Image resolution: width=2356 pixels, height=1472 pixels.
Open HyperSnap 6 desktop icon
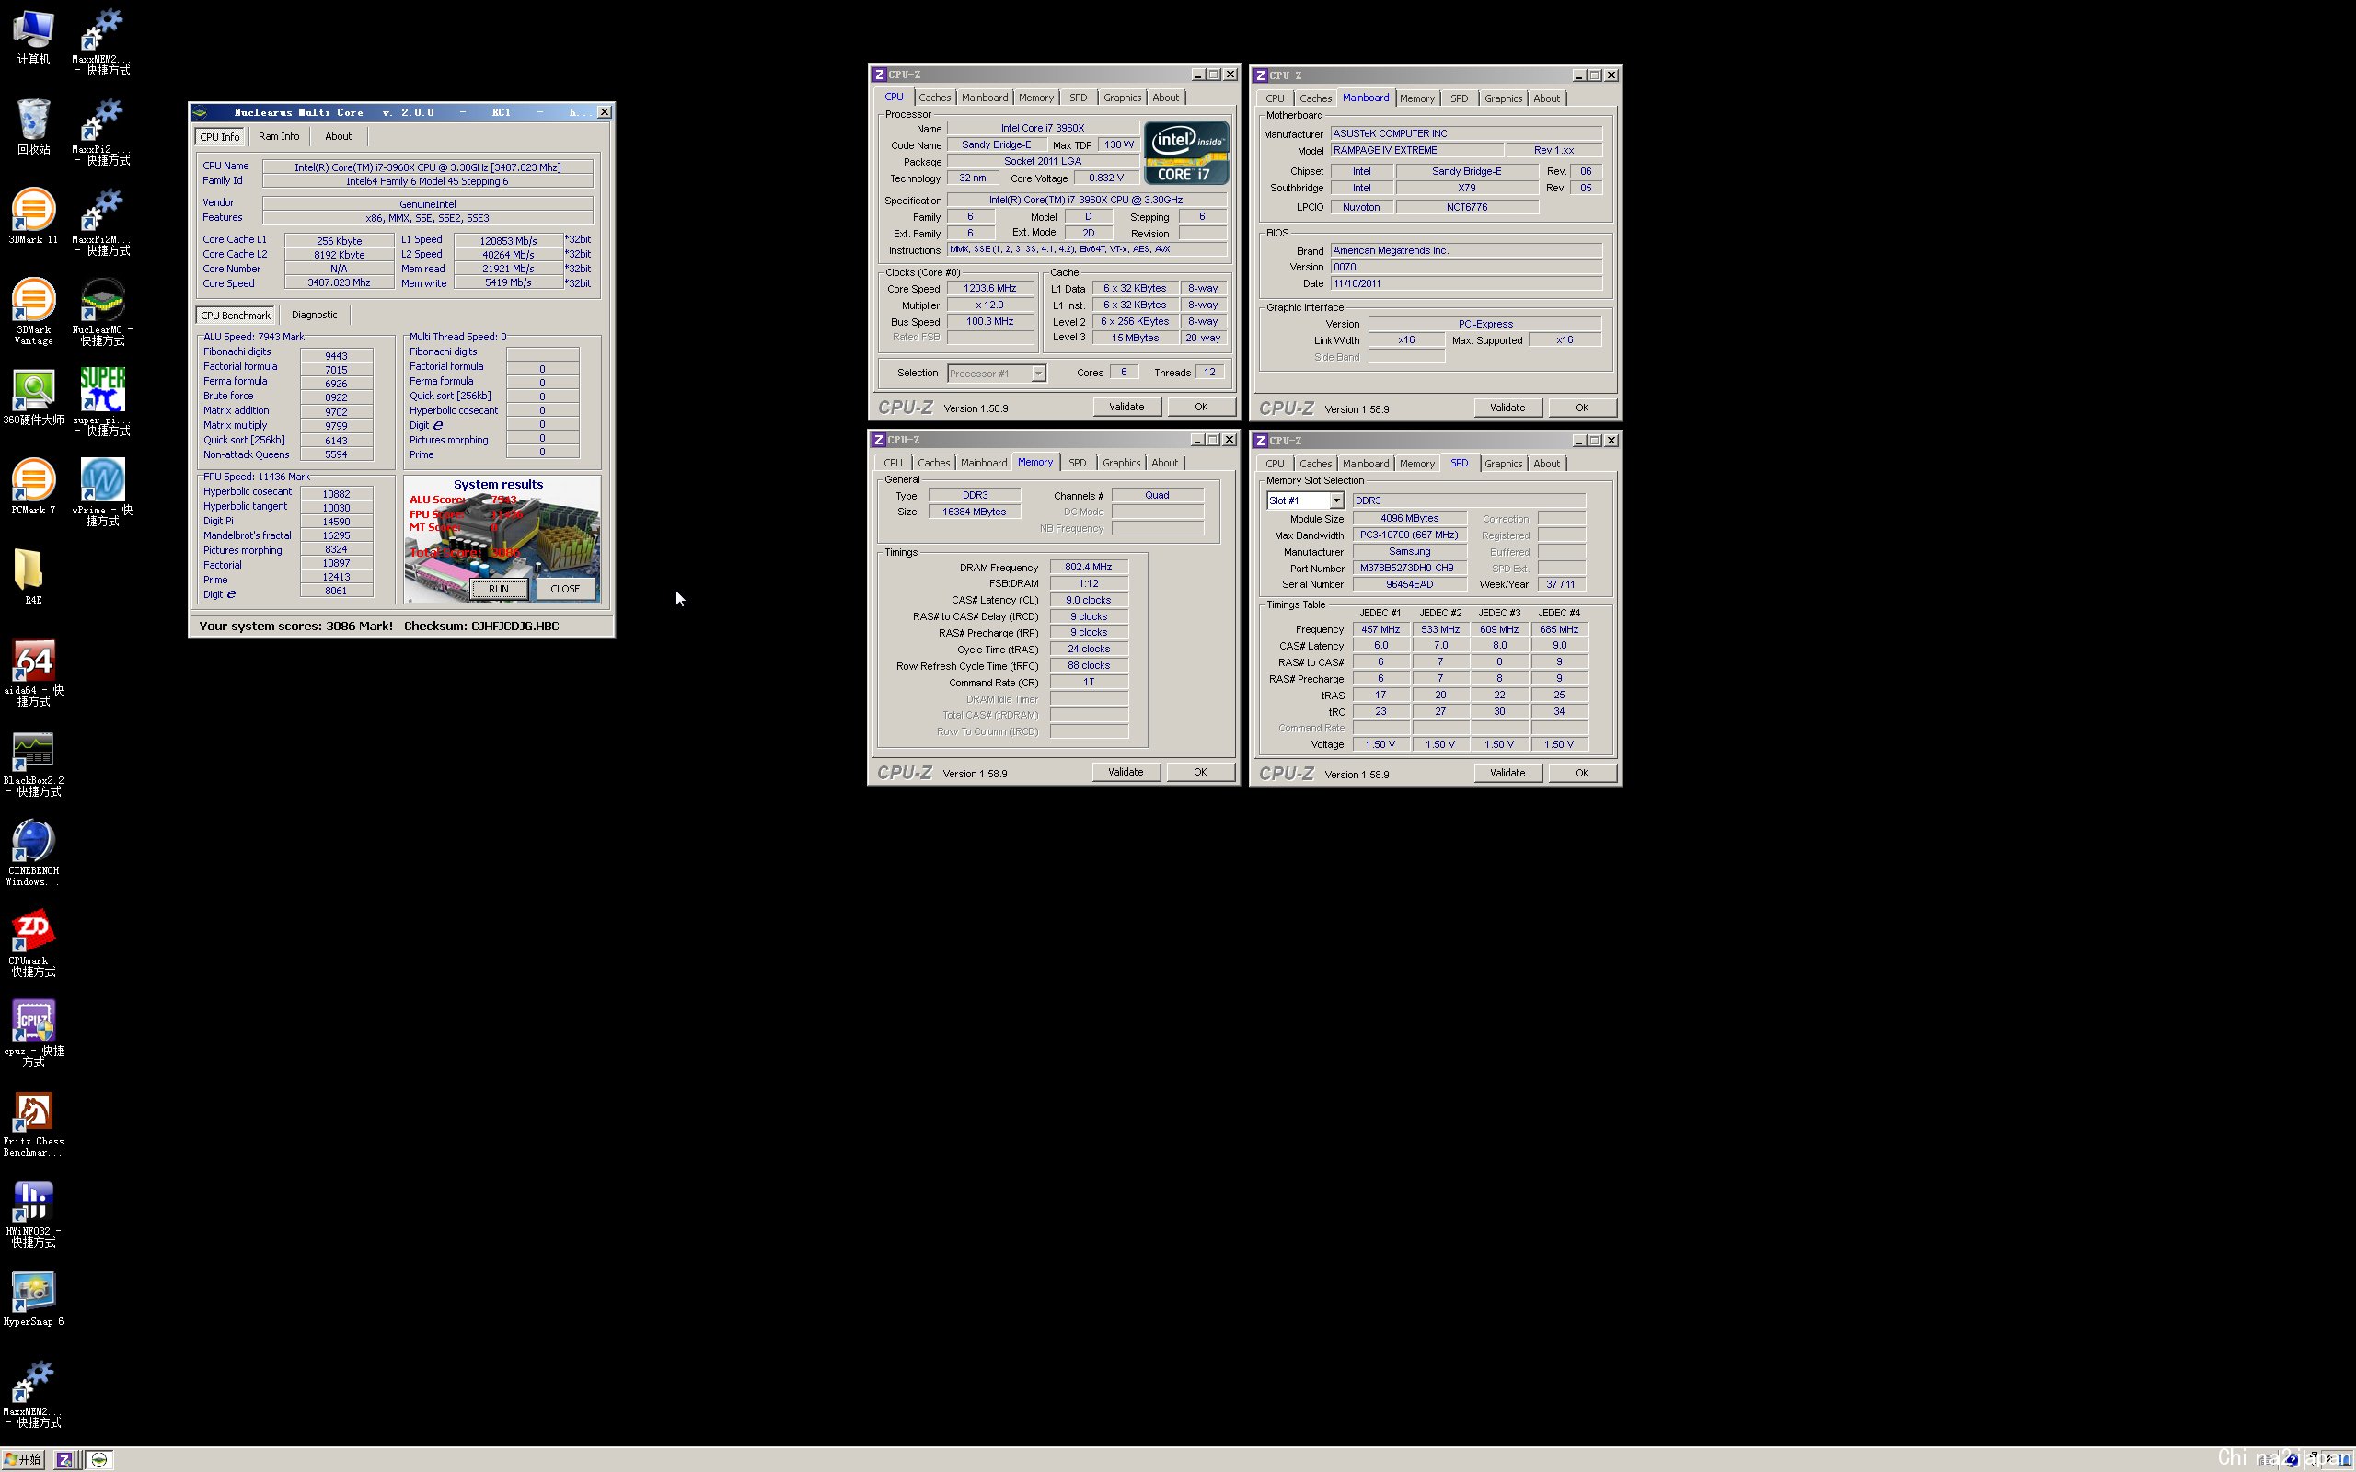click(x=33, y=1298)
